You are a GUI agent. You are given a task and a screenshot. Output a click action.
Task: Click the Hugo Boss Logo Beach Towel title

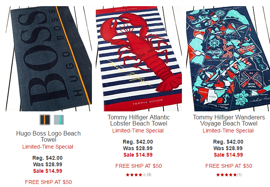pos(48,136)
